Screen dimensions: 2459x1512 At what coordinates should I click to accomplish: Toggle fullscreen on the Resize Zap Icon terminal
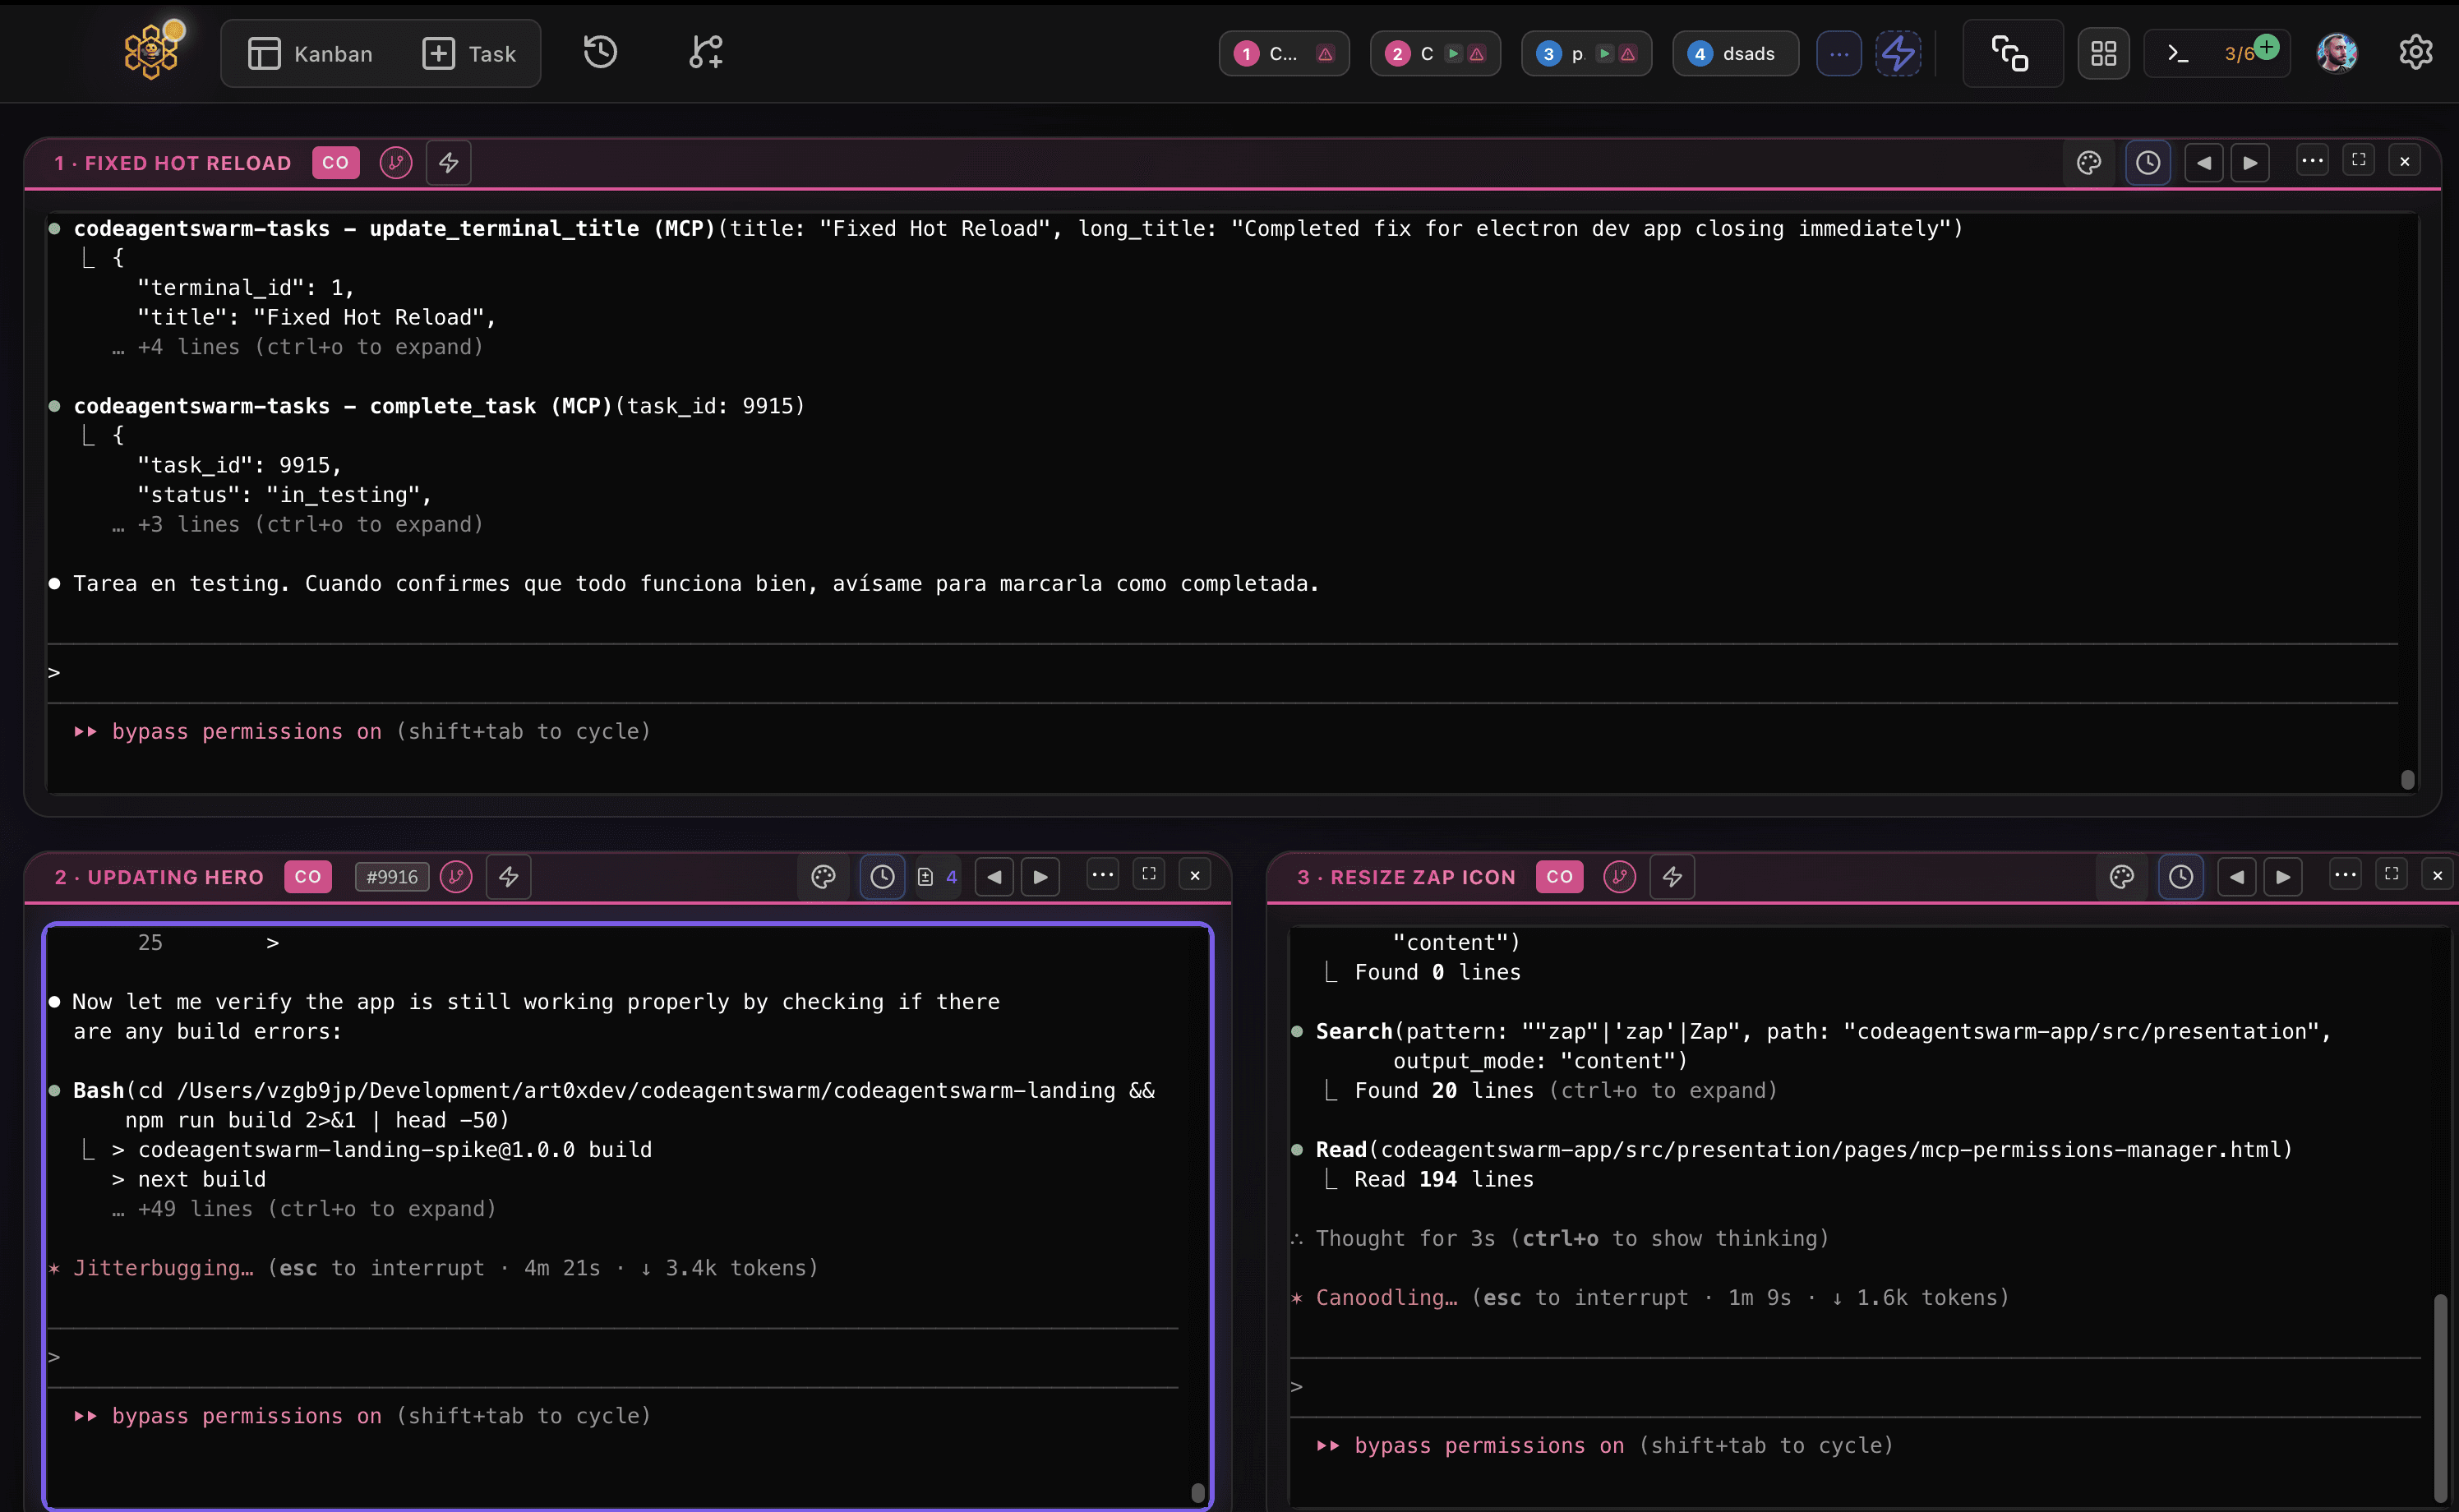tap(2392, 874)
